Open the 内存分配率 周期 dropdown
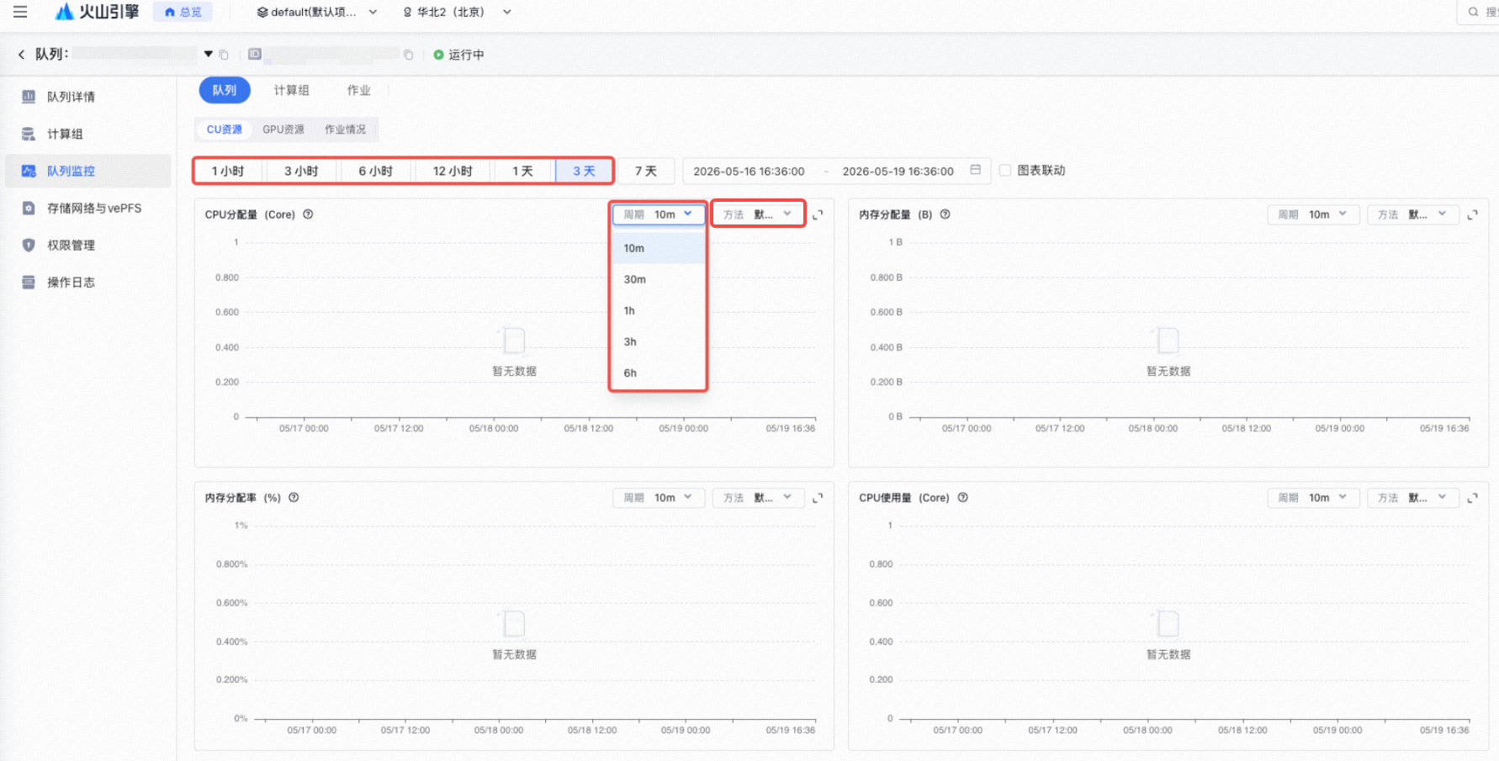Screen dimensions: 1499x761 click(x=659, y=498)
